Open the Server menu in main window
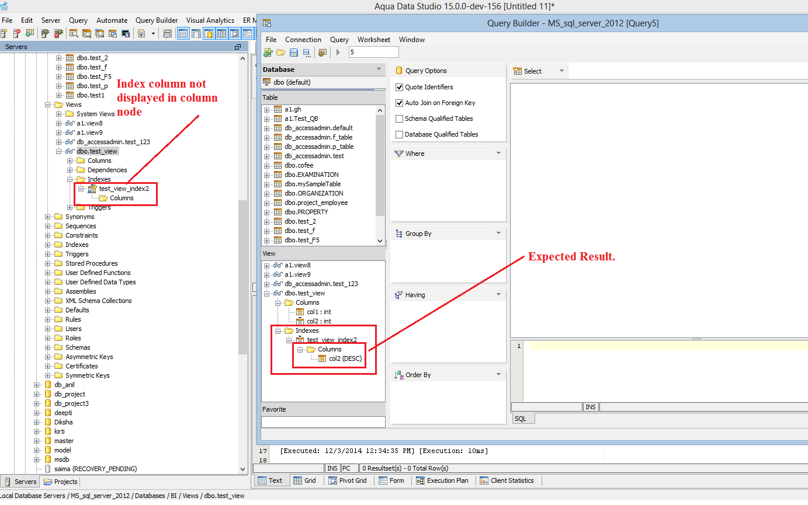This screenshot has height=505, width=808. pyautogui.click(x=51, y=20)
